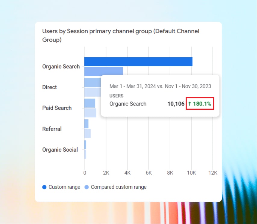This screenshot has width=257, height=224.
Task: Click the 10K x-axis tick label
Action: (191, 173)
